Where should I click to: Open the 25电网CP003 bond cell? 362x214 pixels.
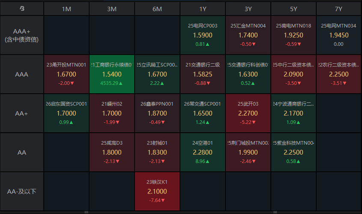(x=202, y=35)
